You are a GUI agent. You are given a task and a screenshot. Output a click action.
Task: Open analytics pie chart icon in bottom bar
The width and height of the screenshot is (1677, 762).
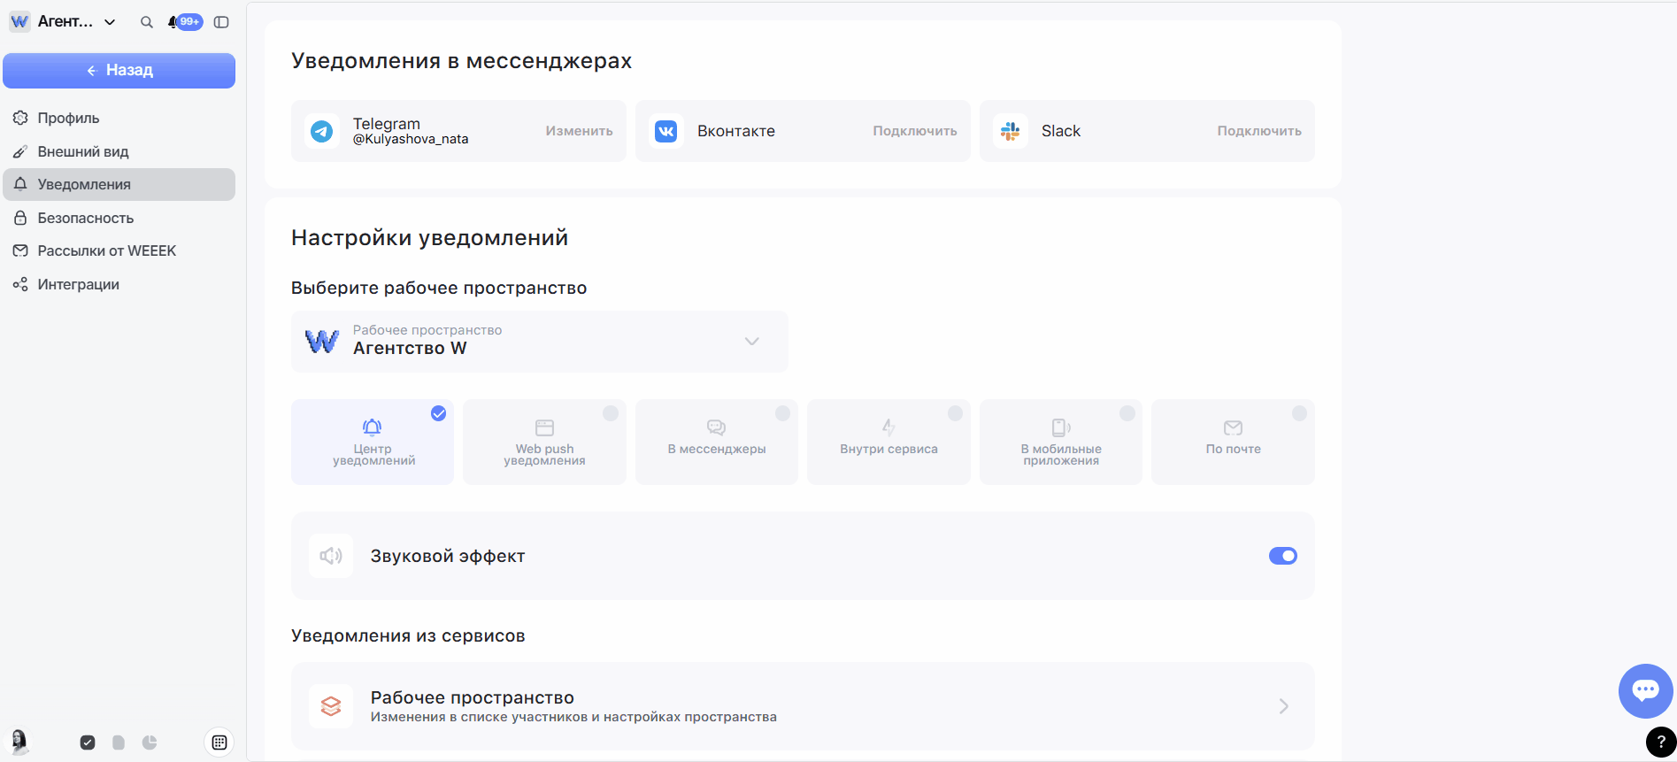(x=150, y=743)
